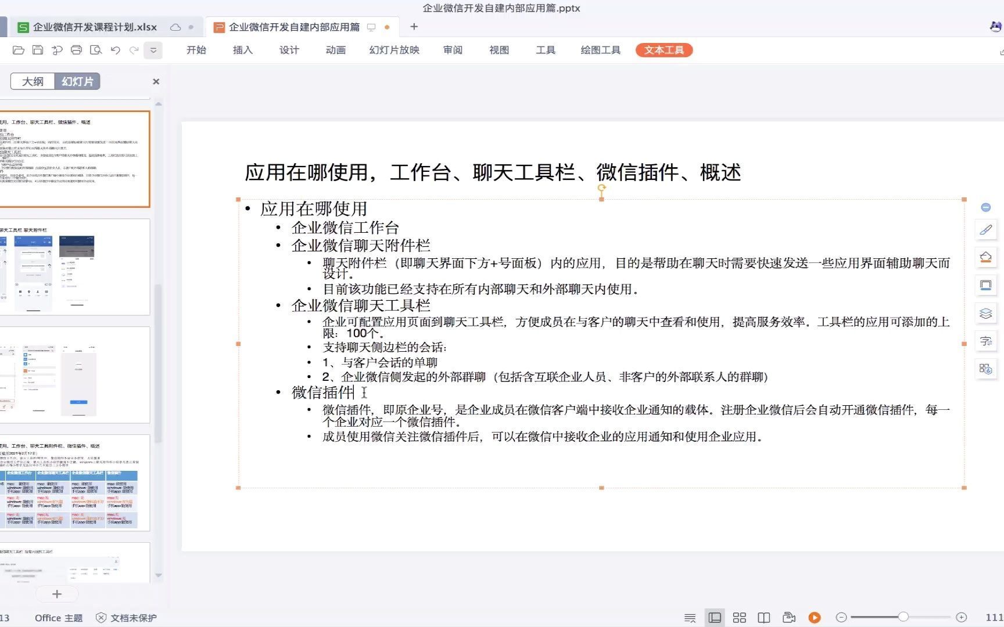Click the user avatar icon at top right
This screenshot has height=627, width=1004.
tap(996, 27)
